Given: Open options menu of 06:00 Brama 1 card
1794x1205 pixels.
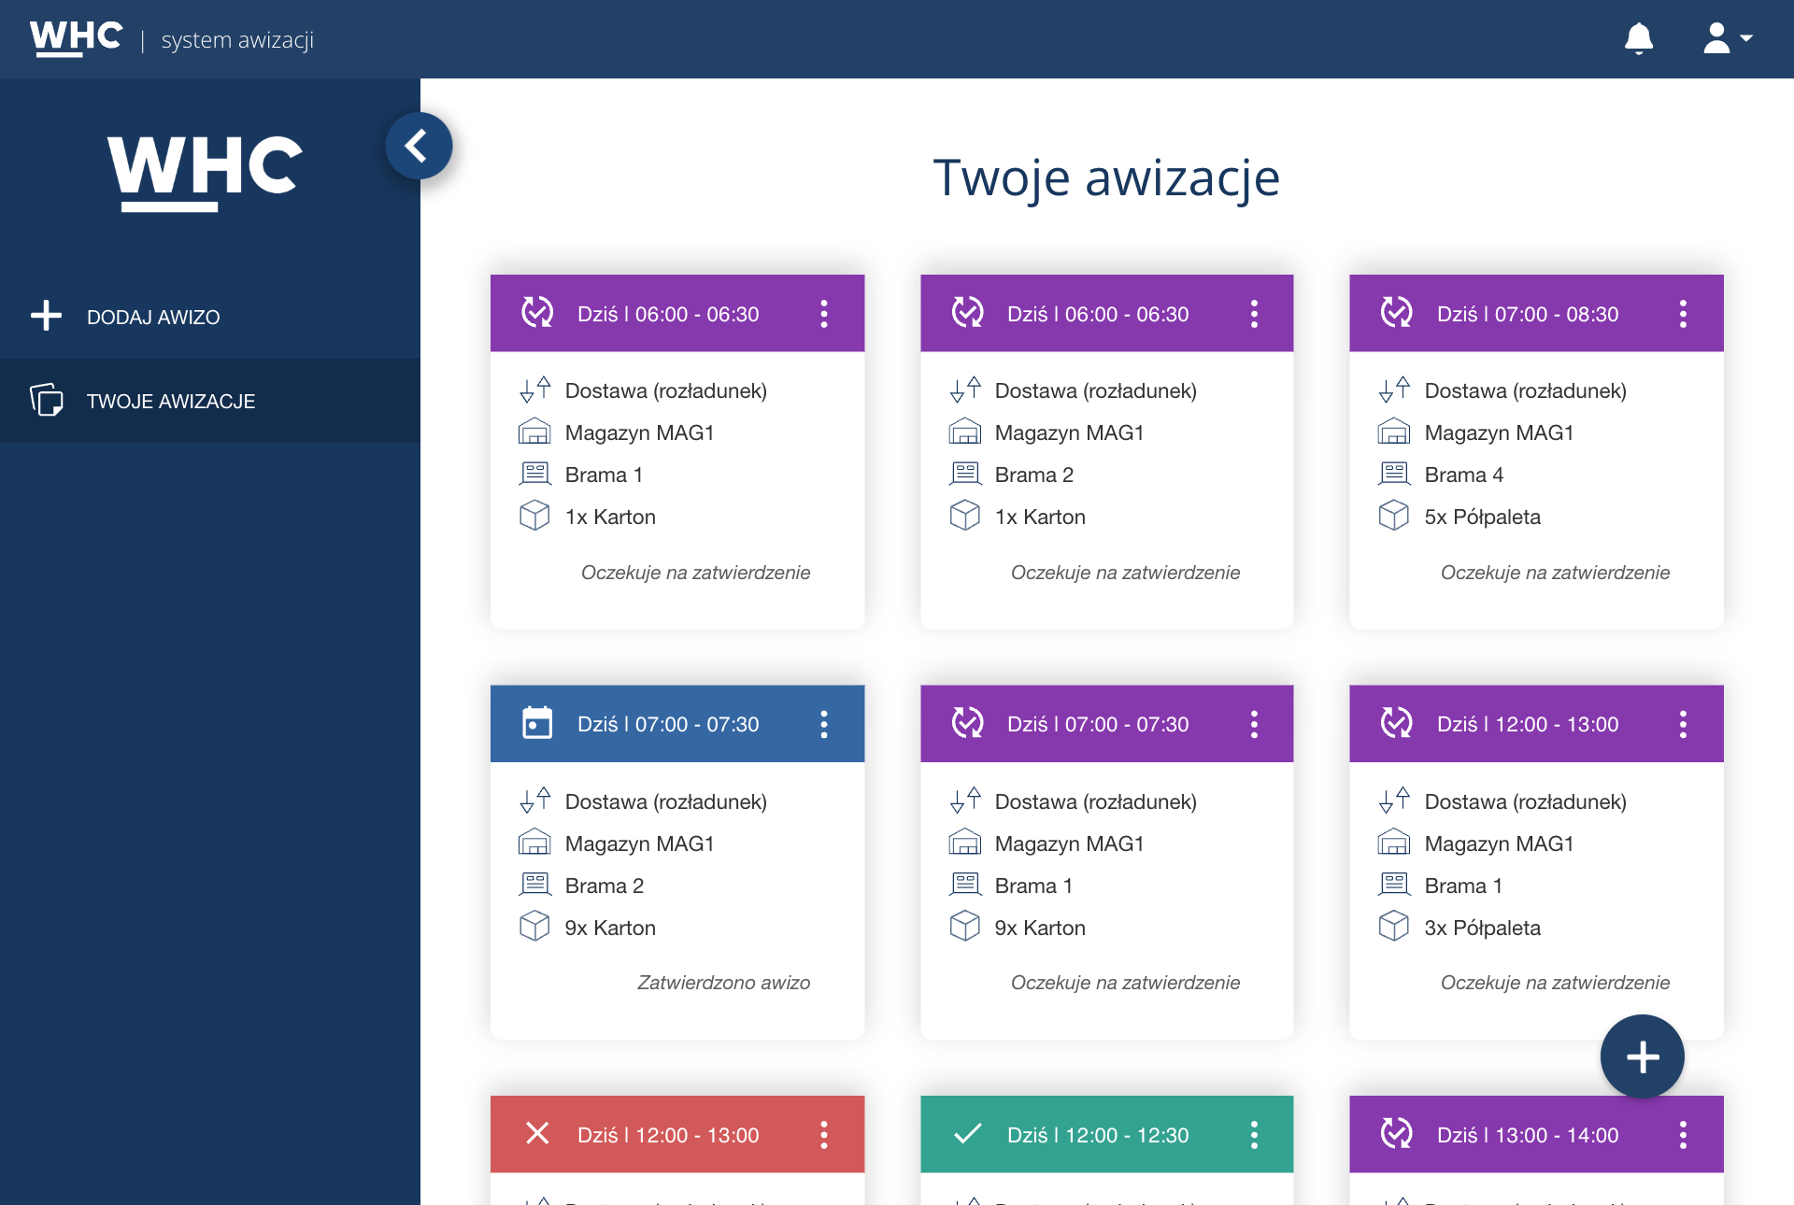Looking at the screenshot, I should pyautogui.click(x=823, y=314).
